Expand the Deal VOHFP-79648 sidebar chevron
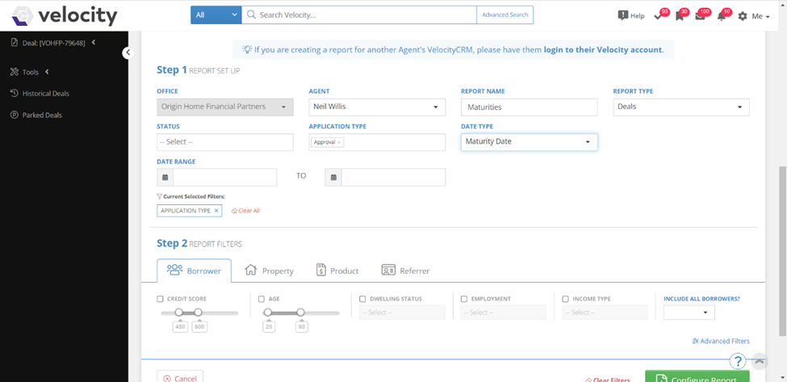The height and width of the screenshot is (382, 787). (94, 43)
